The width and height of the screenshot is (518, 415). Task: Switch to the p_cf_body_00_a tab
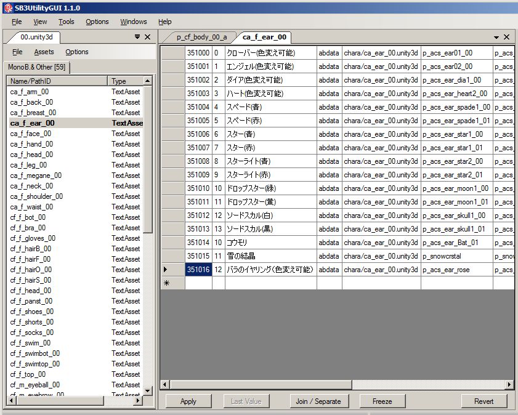click(x=201, y=37)
